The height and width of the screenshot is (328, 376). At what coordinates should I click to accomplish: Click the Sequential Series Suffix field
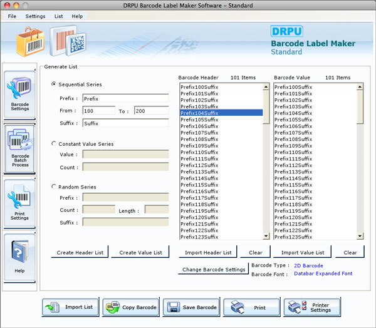(126, 123)
